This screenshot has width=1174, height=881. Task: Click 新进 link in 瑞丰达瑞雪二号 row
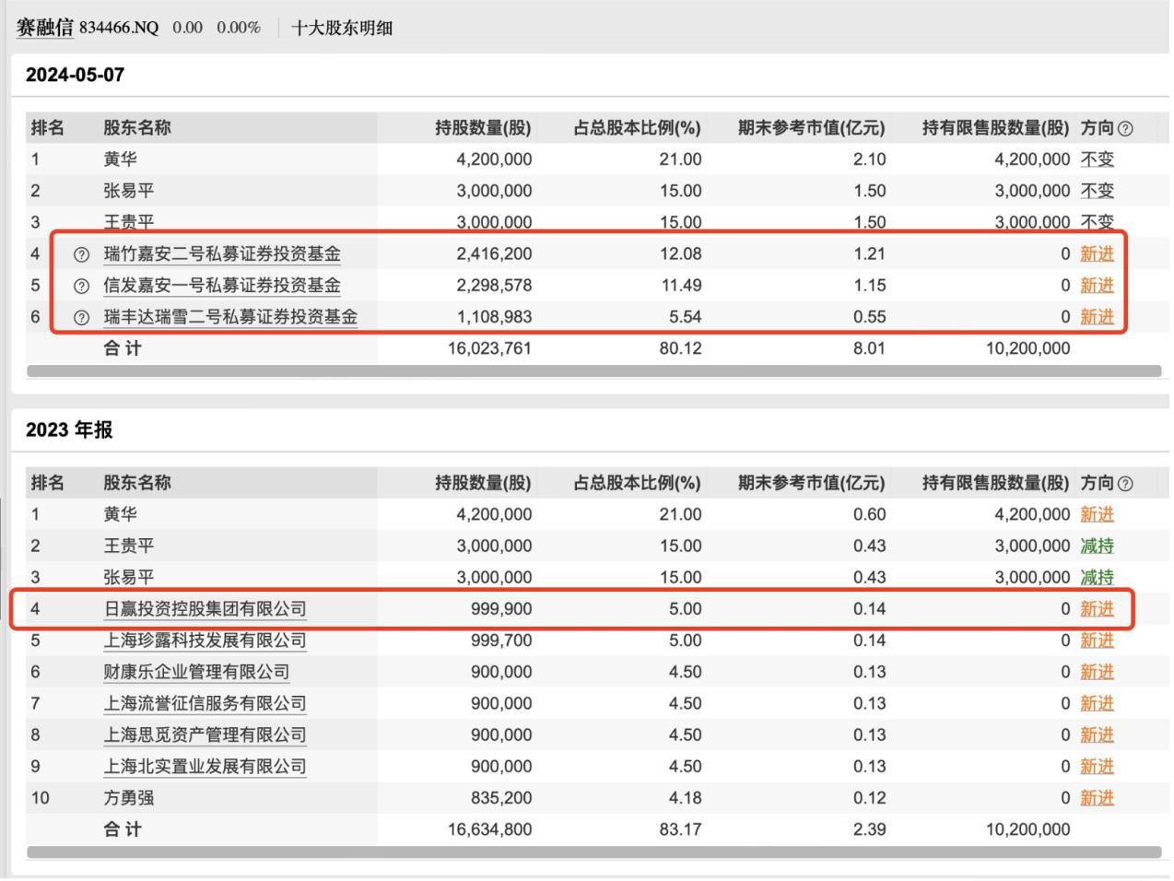[1097, 316]
